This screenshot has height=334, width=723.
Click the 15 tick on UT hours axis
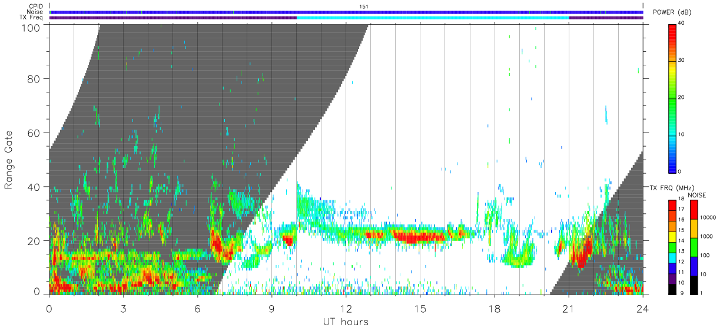(420, 308)
